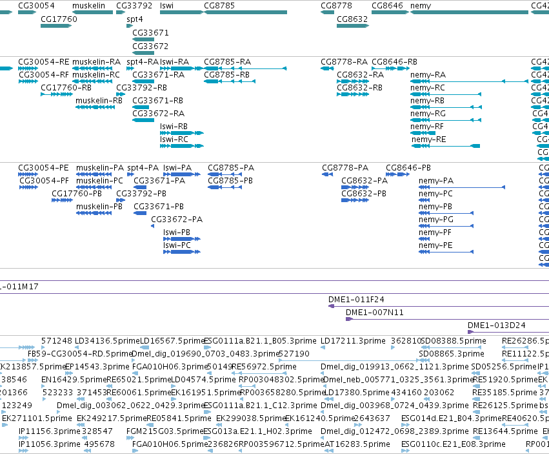Image resolution: width=549 pixels, height=454 pixels.
Task: Select protein CG8778-PA
Action: pyautogui.click(x=327, y=174)
